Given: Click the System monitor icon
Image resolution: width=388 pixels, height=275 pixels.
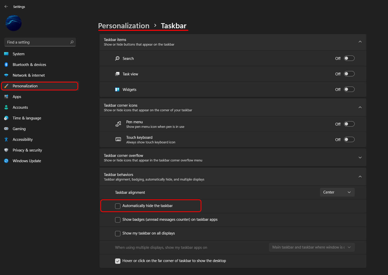Looking at the screenshot, I should 6,54.
